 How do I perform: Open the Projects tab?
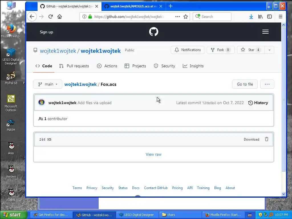[135, 66]
